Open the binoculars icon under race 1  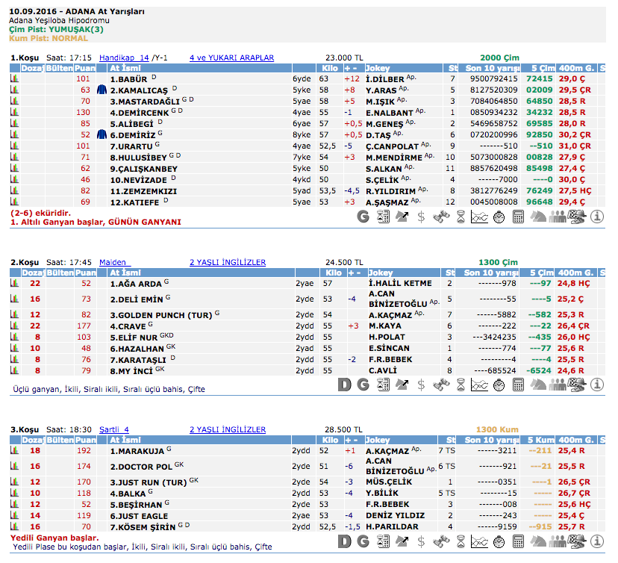(441, 217)
